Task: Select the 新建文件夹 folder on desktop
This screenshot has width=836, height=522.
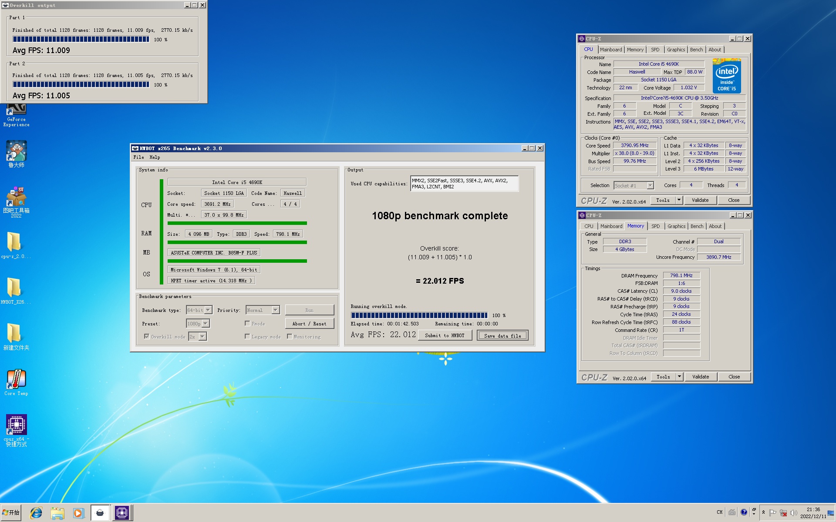Action: [x=16, y=336]
